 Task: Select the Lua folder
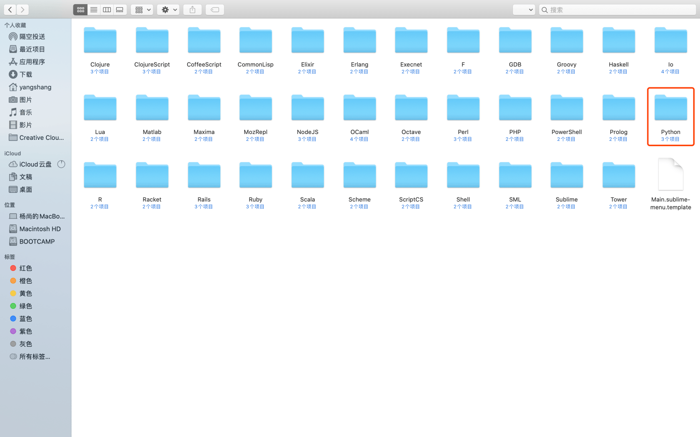click(x=100, y=108)
